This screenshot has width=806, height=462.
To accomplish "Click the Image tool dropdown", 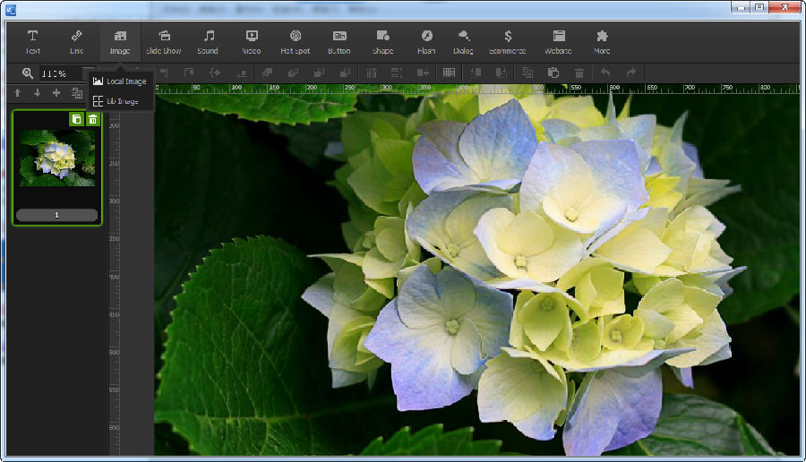I will (x=120, y=41).
